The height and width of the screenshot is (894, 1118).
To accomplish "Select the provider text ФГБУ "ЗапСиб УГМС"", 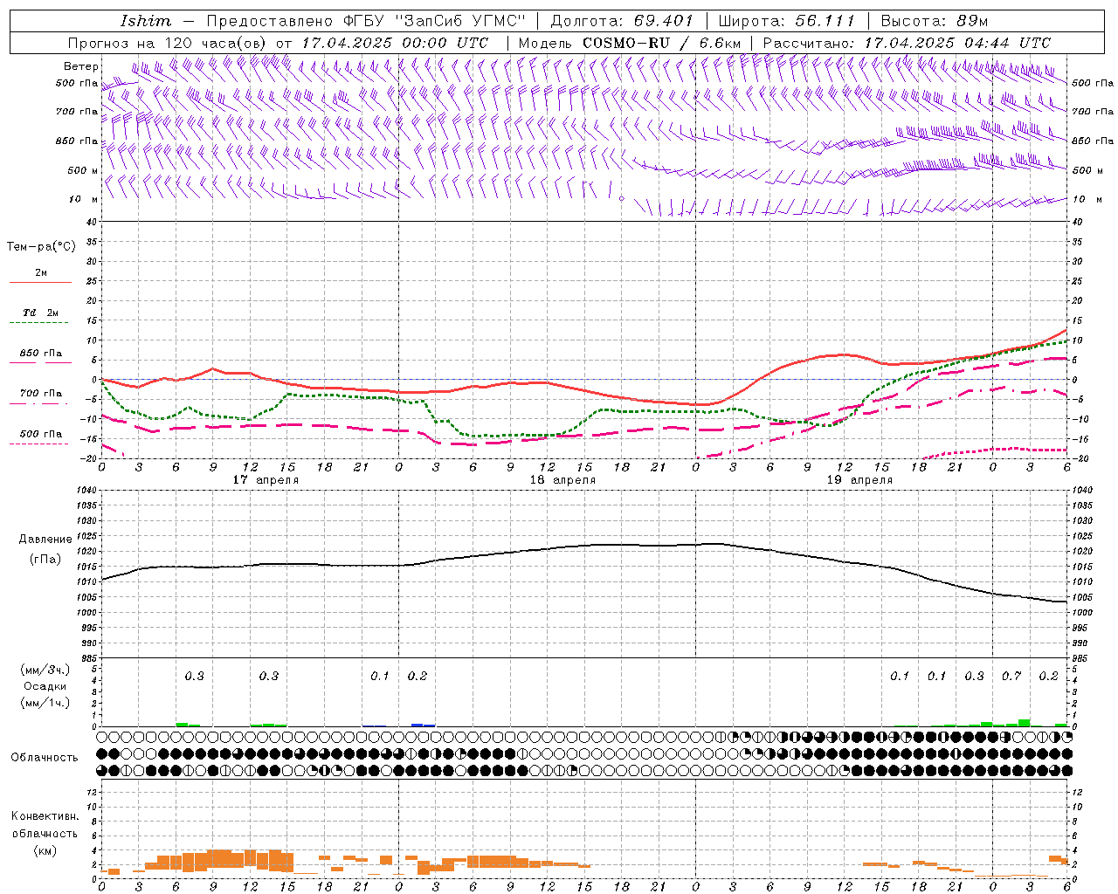I will pos(435,21).
